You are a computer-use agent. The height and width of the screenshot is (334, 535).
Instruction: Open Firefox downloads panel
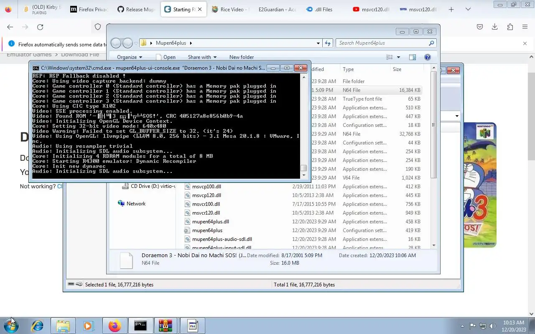pos(495,27)
